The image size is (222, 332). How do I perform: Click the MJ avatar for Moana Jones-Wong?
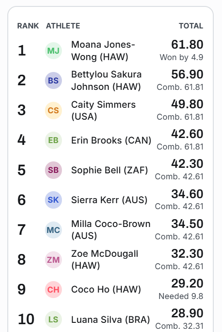[53, 50]
